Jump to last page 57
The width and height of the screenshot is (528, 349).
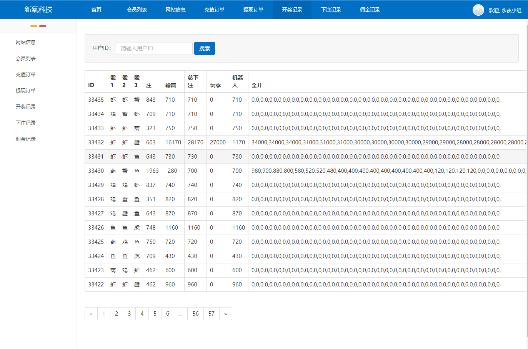point(211,314)
